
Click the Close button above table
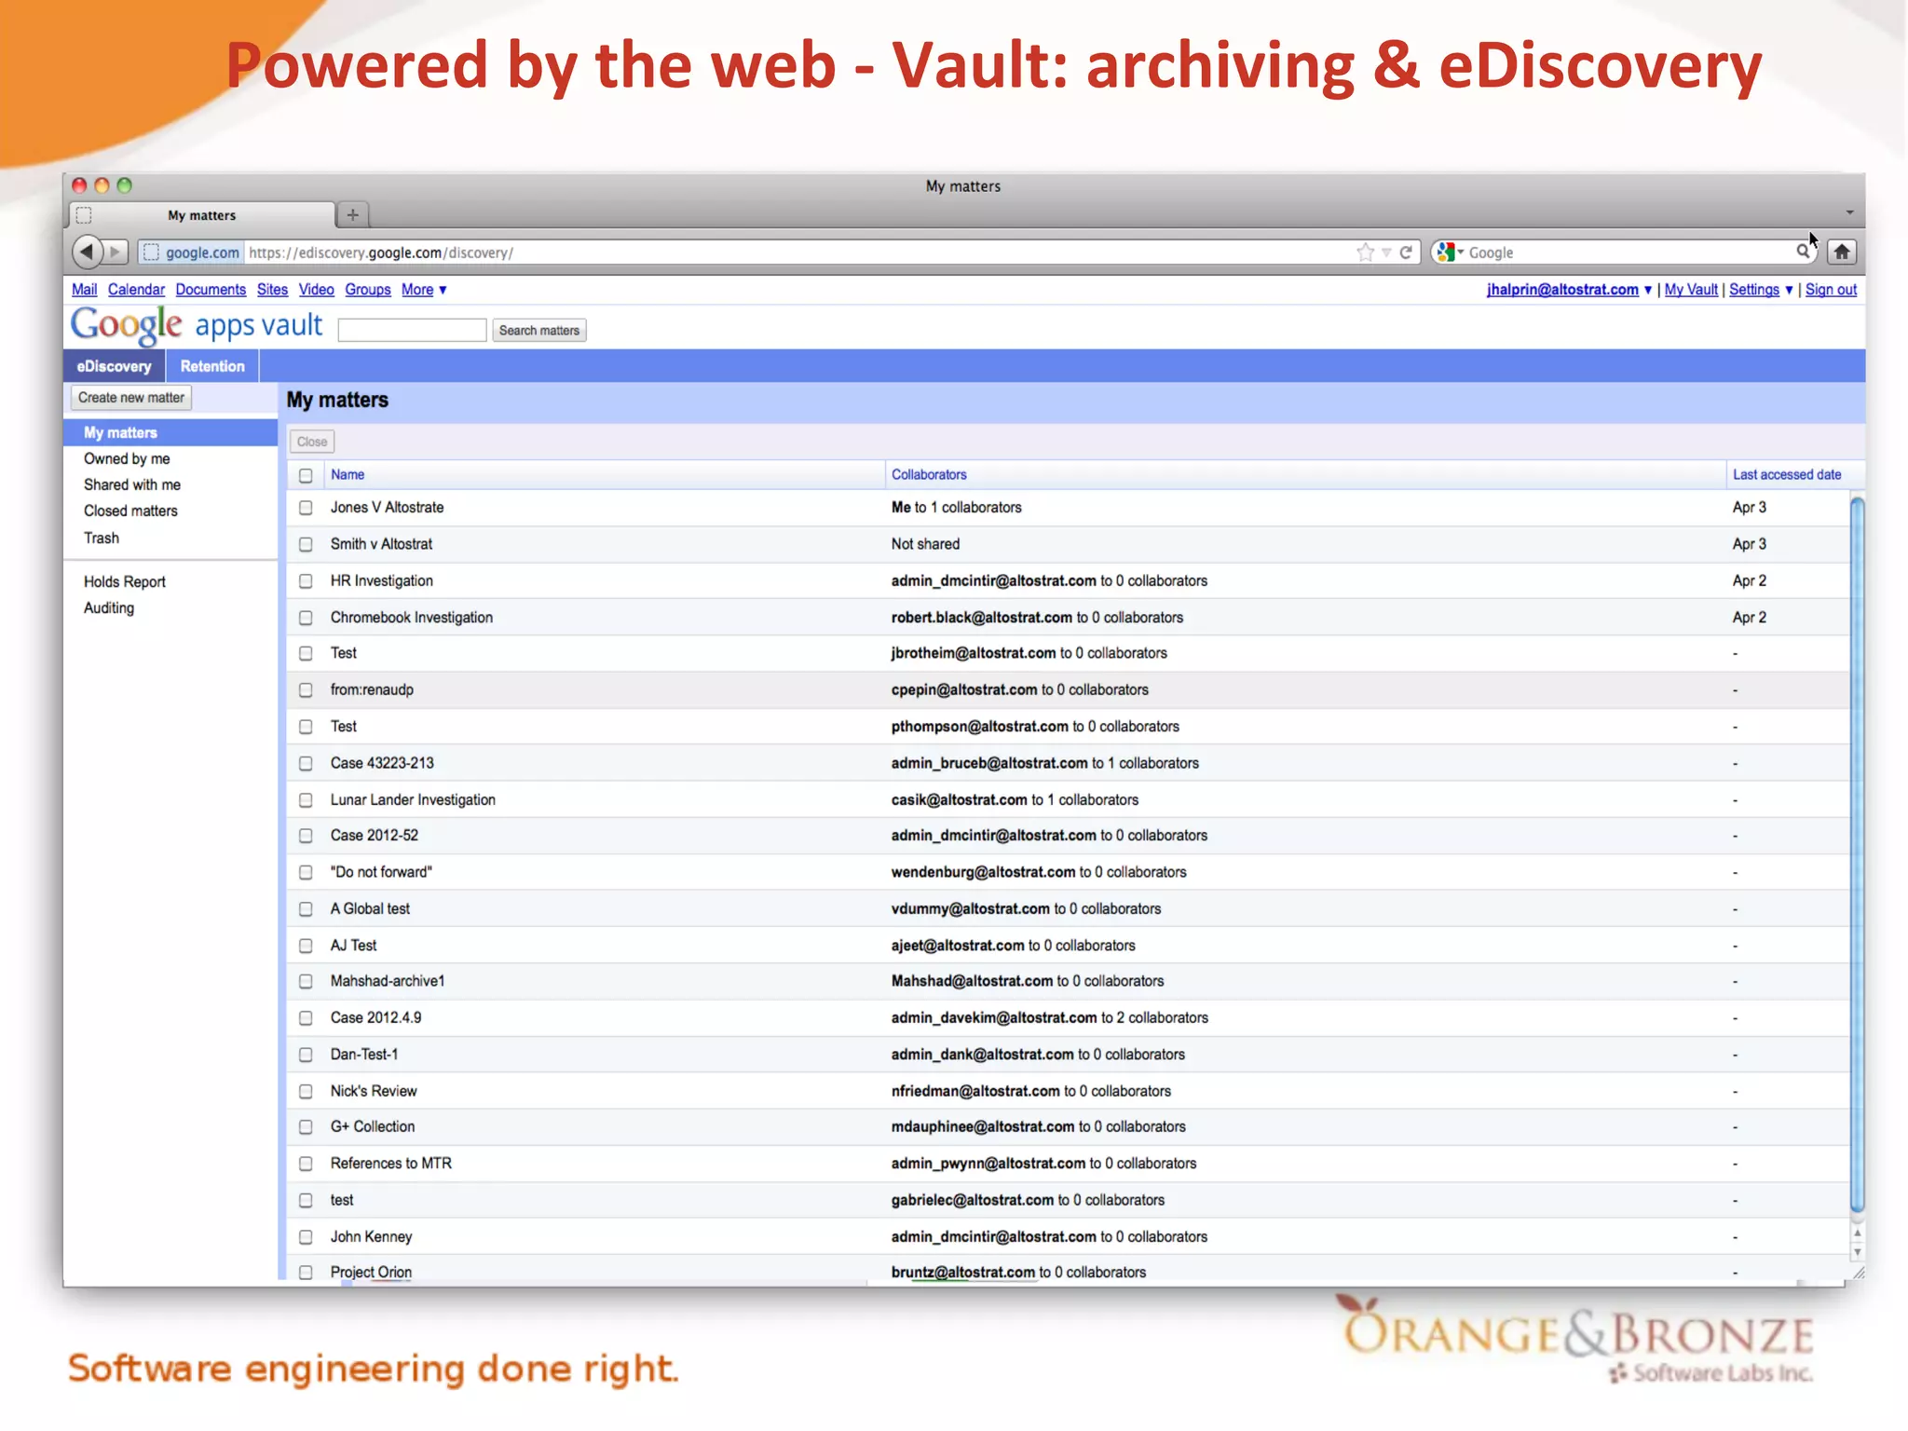[312, 442]
